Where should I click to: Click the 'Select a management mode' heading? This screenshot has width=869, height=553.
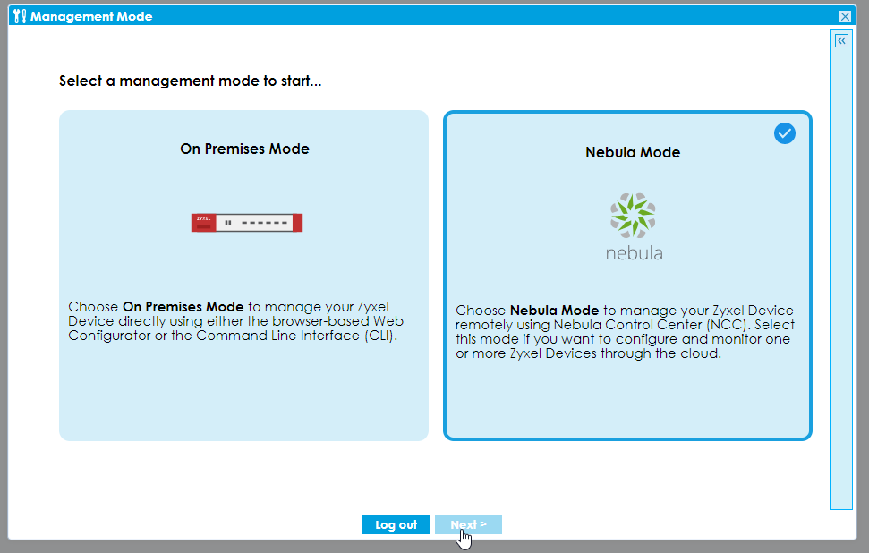(x=191, y=81)
